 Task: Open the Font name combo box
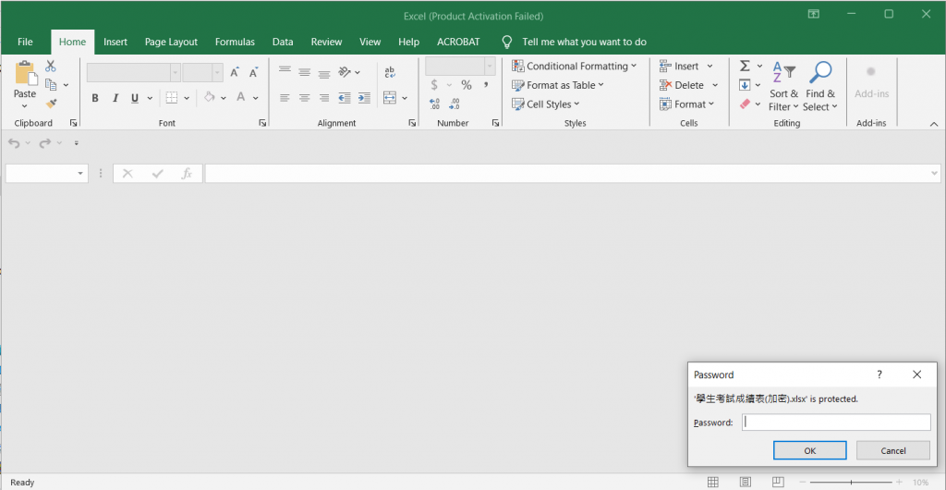tap(133, 72)
